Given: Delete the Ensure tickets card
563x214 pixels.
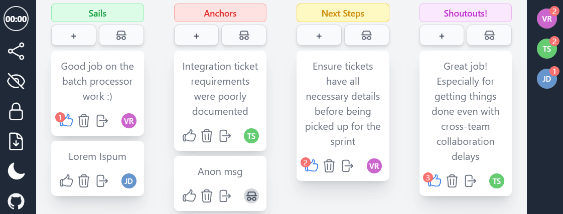Looking at the screenshot, I should [329, 166].
